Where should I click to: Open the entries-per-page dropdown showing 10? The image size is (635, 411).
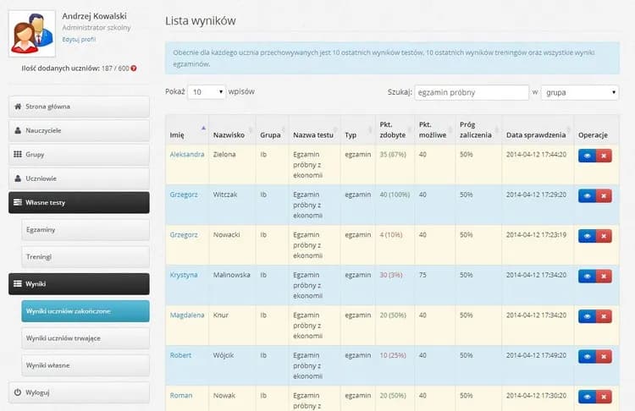click(x=207, y=91)
